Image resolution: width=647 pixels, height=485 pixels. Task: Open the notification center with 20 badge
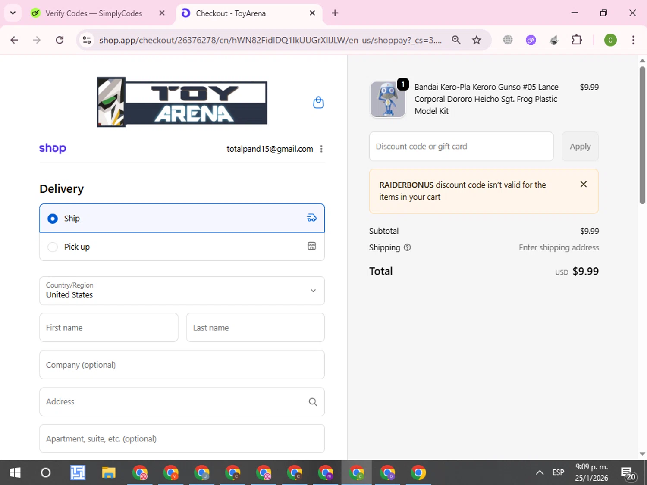click(628, 473)
